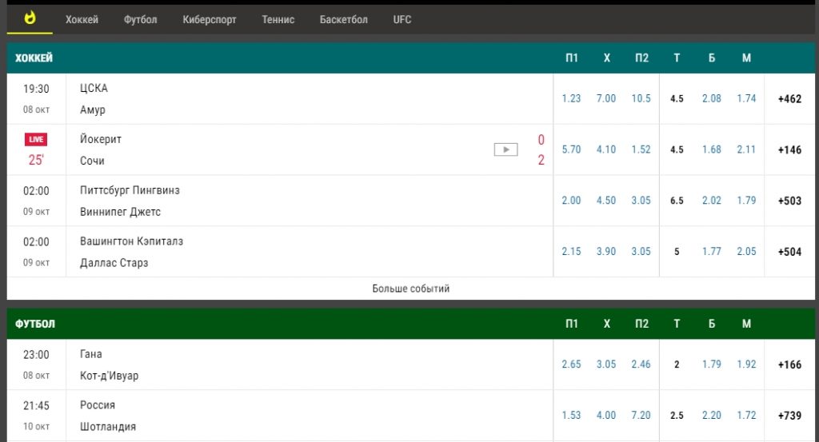This screenshot has width=819, height=442.
Task: Open the Питтсбург Пингвинз team name
Action: click(x=130, y=190)
